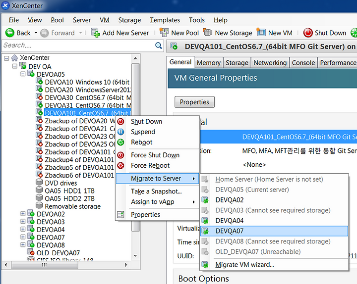Click the DEVQA30 stopped VM icon

pos(39,97)
